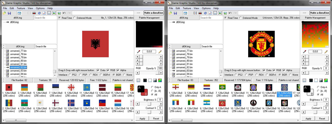Image resolution: width=332 pixels, height=124 pixels.
Task: Click Palette Management button in right window
Action: click(x=315, y=18)
